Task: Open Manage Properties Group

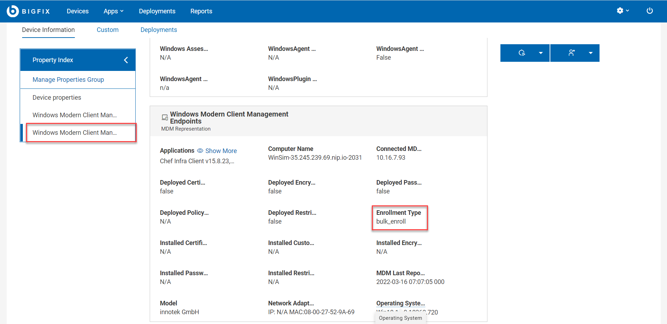Action: tap(68, 79)
